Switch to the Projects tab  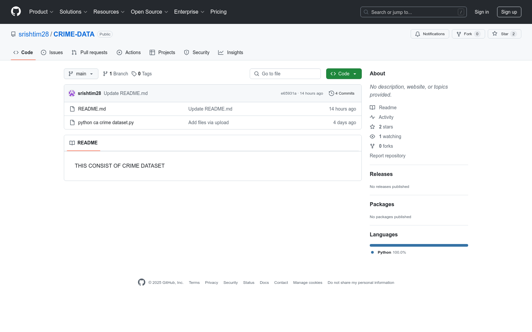(x=162, y=52)
